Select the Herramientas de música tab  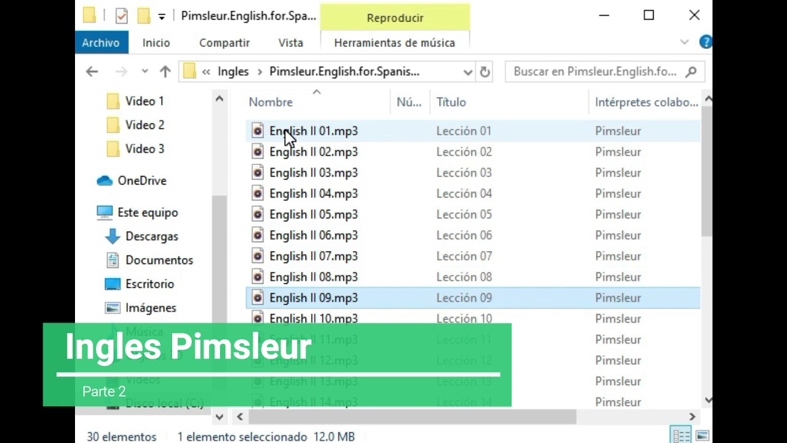click(395, 42)
